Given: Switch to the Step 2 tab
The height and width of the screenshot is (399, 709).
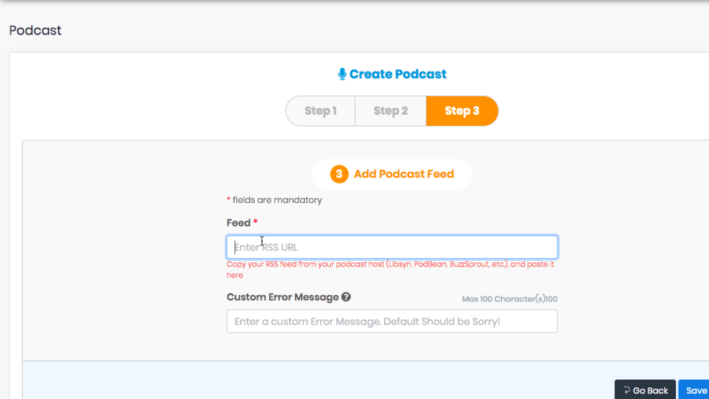Looking at the screenshot, I should [x=391, y=111].
